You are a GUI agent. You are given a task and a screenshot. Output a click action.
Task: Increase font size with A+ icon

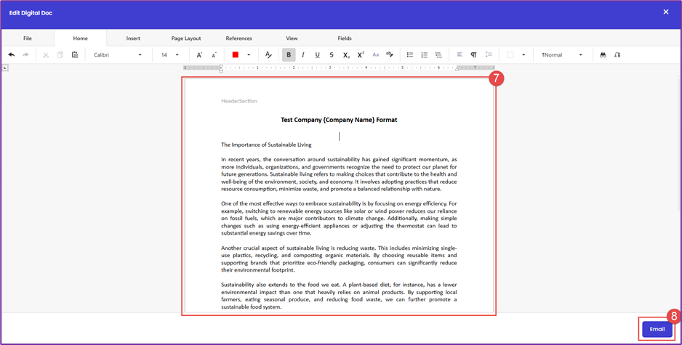199,55
